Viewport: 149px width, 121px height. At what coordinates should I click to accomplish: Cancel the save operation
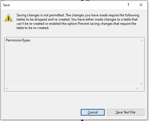93,112
